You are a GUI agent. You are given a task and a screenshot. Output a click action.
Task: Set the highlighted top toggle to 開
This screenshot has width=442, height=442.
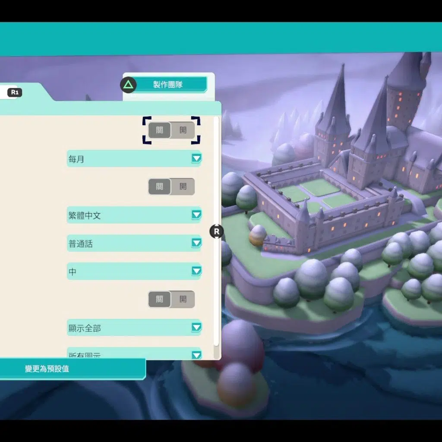click(x=183, y=130)
